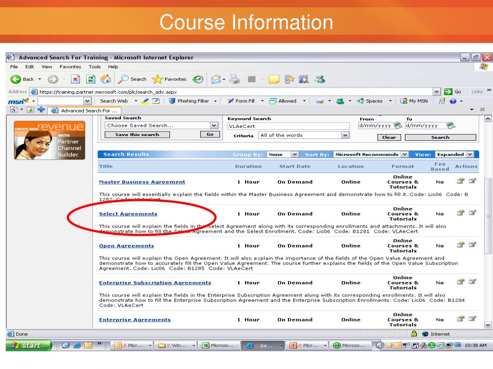
Task: Open the Group By None dropdown
Action: (x=294, y=154)
